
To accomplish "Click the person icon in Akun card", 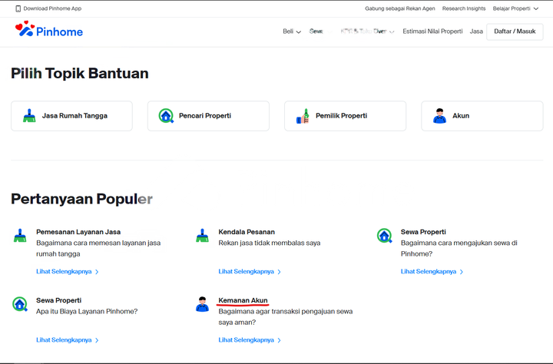I will point(439,116).
